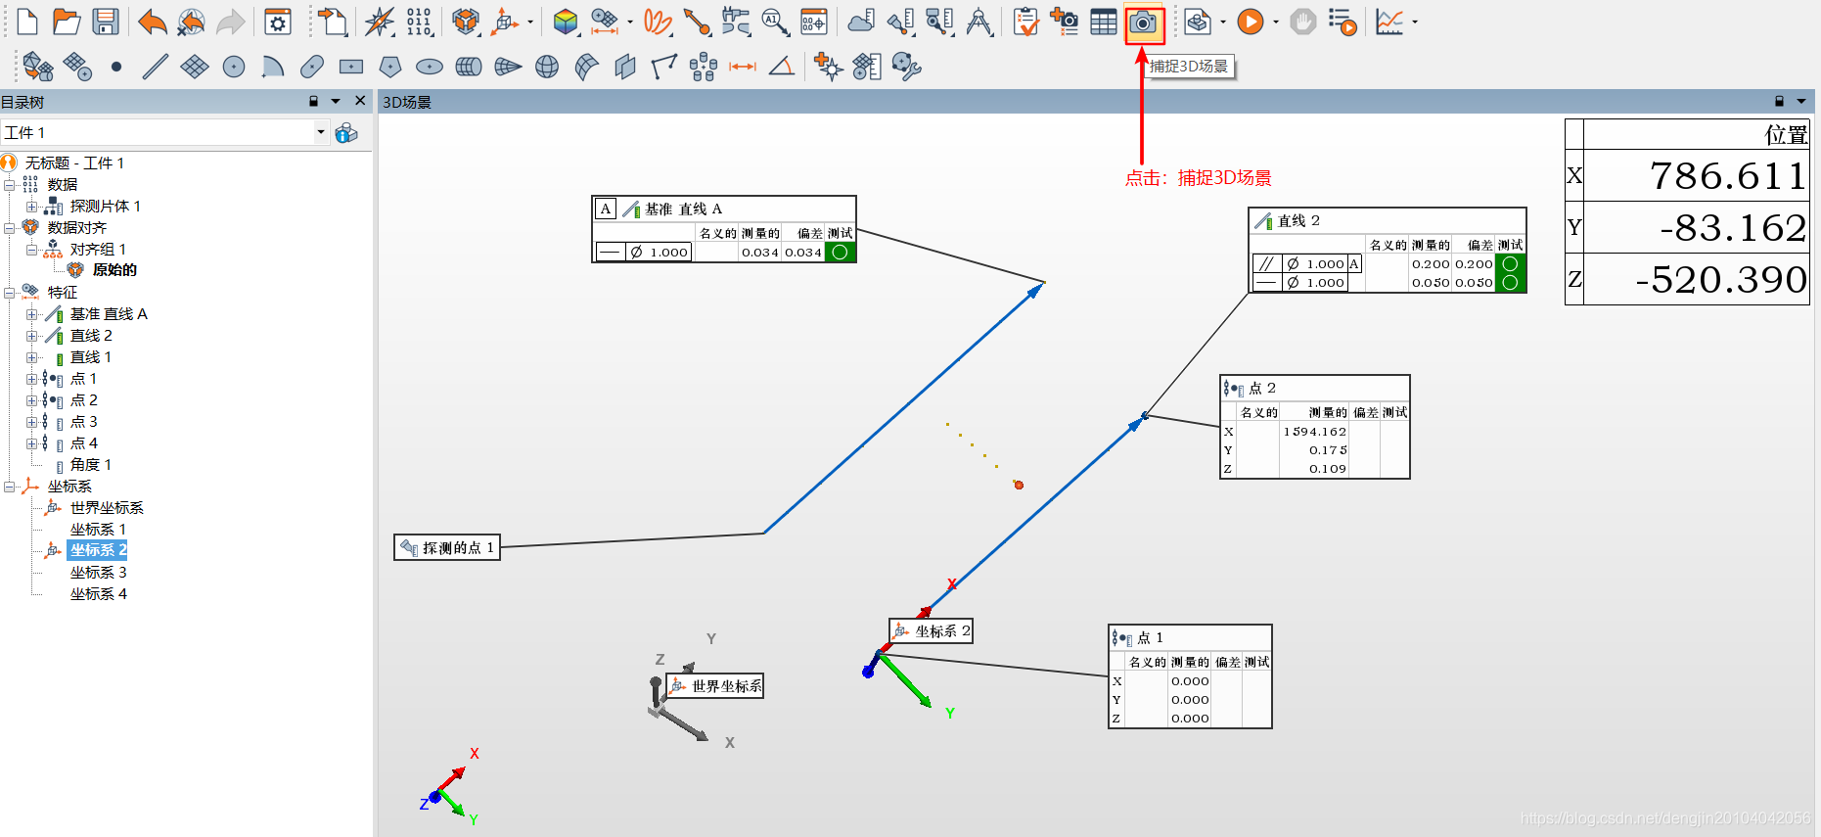Select the caliper gauge tool

tap(736, 22)
